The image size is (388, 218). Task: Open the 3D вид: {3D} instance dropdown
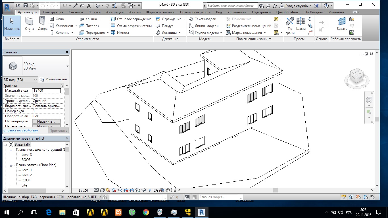[x=20, y=79]
